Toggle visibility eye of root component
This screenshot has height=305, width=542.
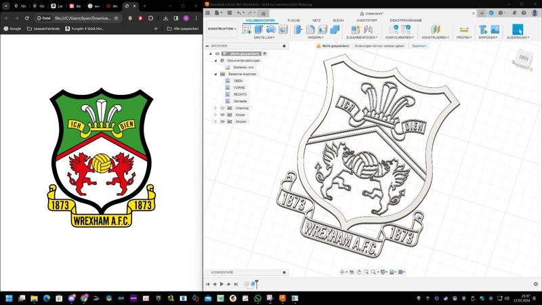(217, 54)
